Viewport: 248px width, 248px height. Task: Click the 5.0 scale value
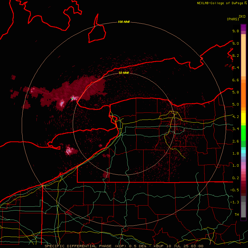click(x=236, y=104)
